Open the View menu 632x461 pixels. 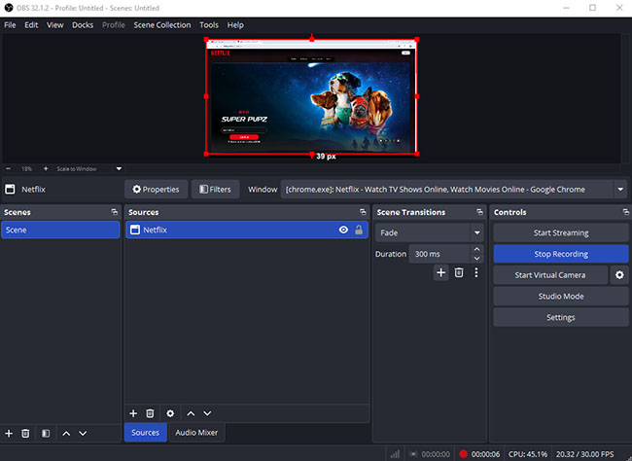pos(54,25)
